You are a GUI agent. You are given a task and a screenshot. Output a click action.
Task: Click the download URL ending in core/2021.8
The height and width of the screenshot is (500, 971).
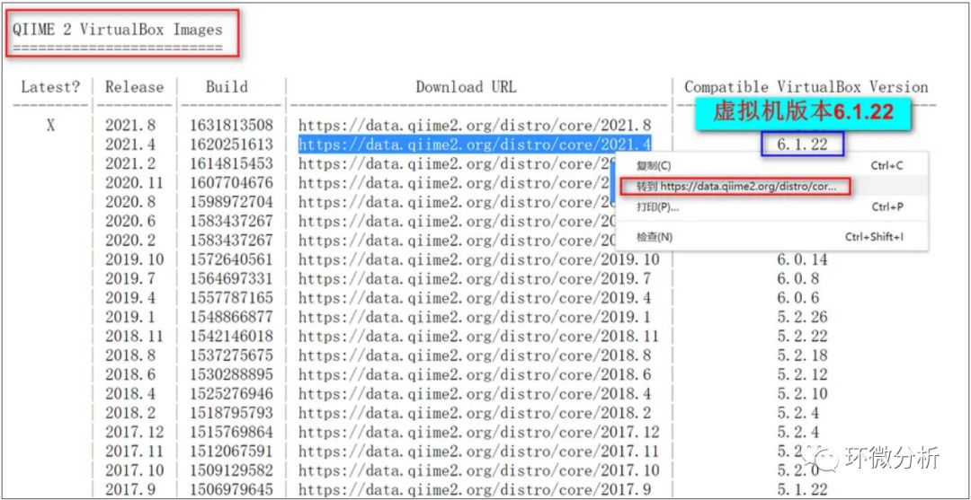475,125
